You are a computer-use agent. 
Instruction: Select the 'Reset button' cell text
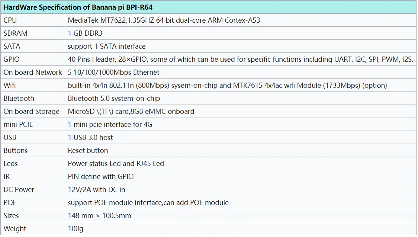coord(88,151)
